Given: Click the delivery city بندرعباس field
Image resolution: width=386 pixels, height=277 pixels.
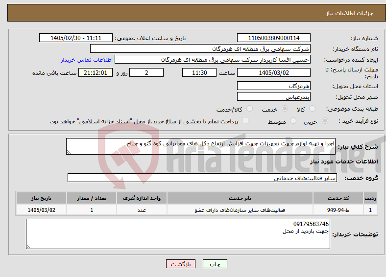Looking at the screenshot, I should [273, 97].
